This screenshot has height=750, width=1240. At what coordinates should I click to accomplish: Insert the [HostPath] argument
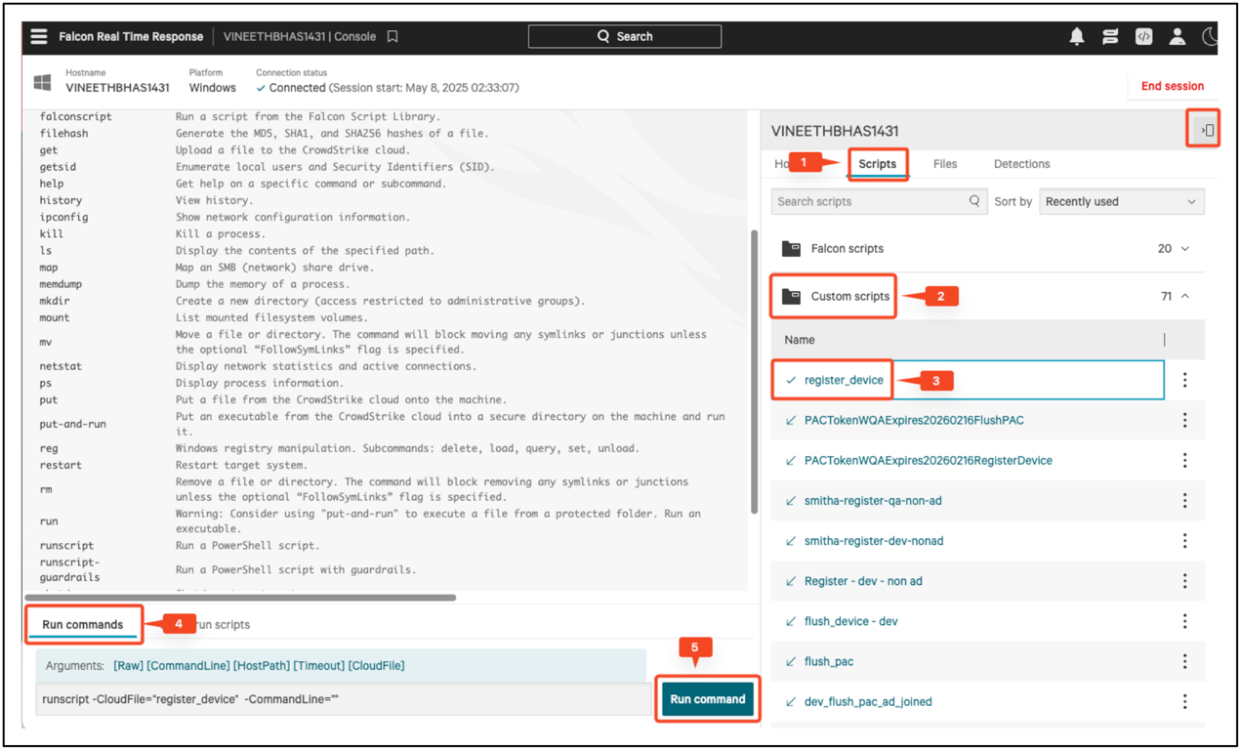tap(262, 665)
